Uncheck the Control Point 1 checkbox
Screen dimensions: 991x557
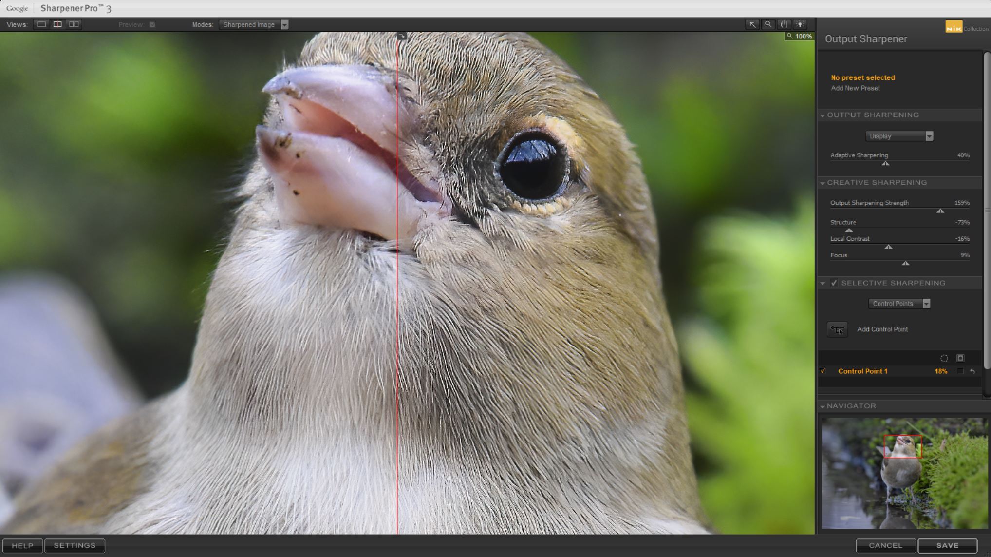823,371
